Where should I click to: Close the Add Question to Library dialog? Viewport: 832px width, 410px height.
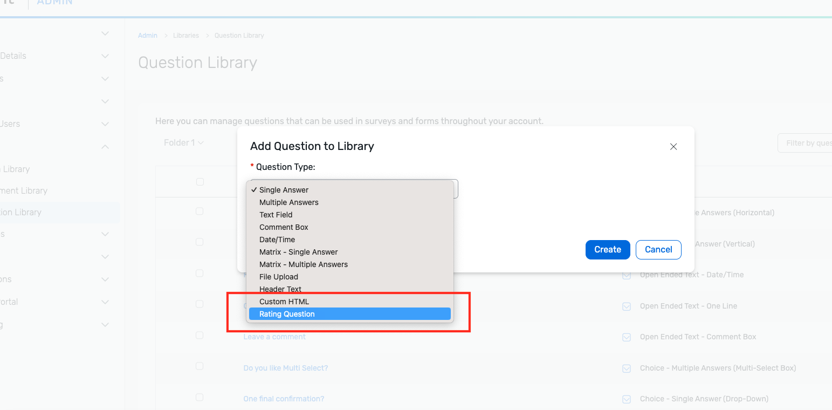click(x=673, y=147)
